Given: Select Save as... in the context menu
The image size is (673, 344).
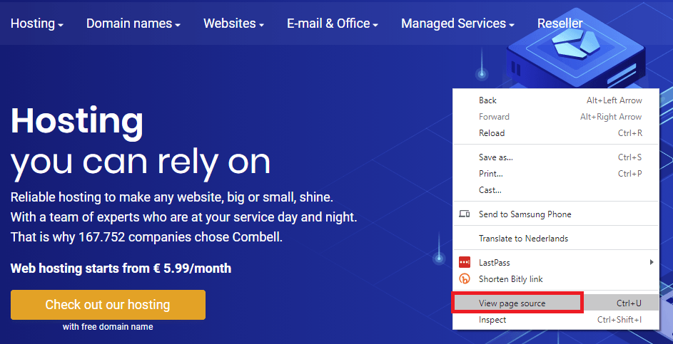Looking at the screenshot, I should click(556, 157).
